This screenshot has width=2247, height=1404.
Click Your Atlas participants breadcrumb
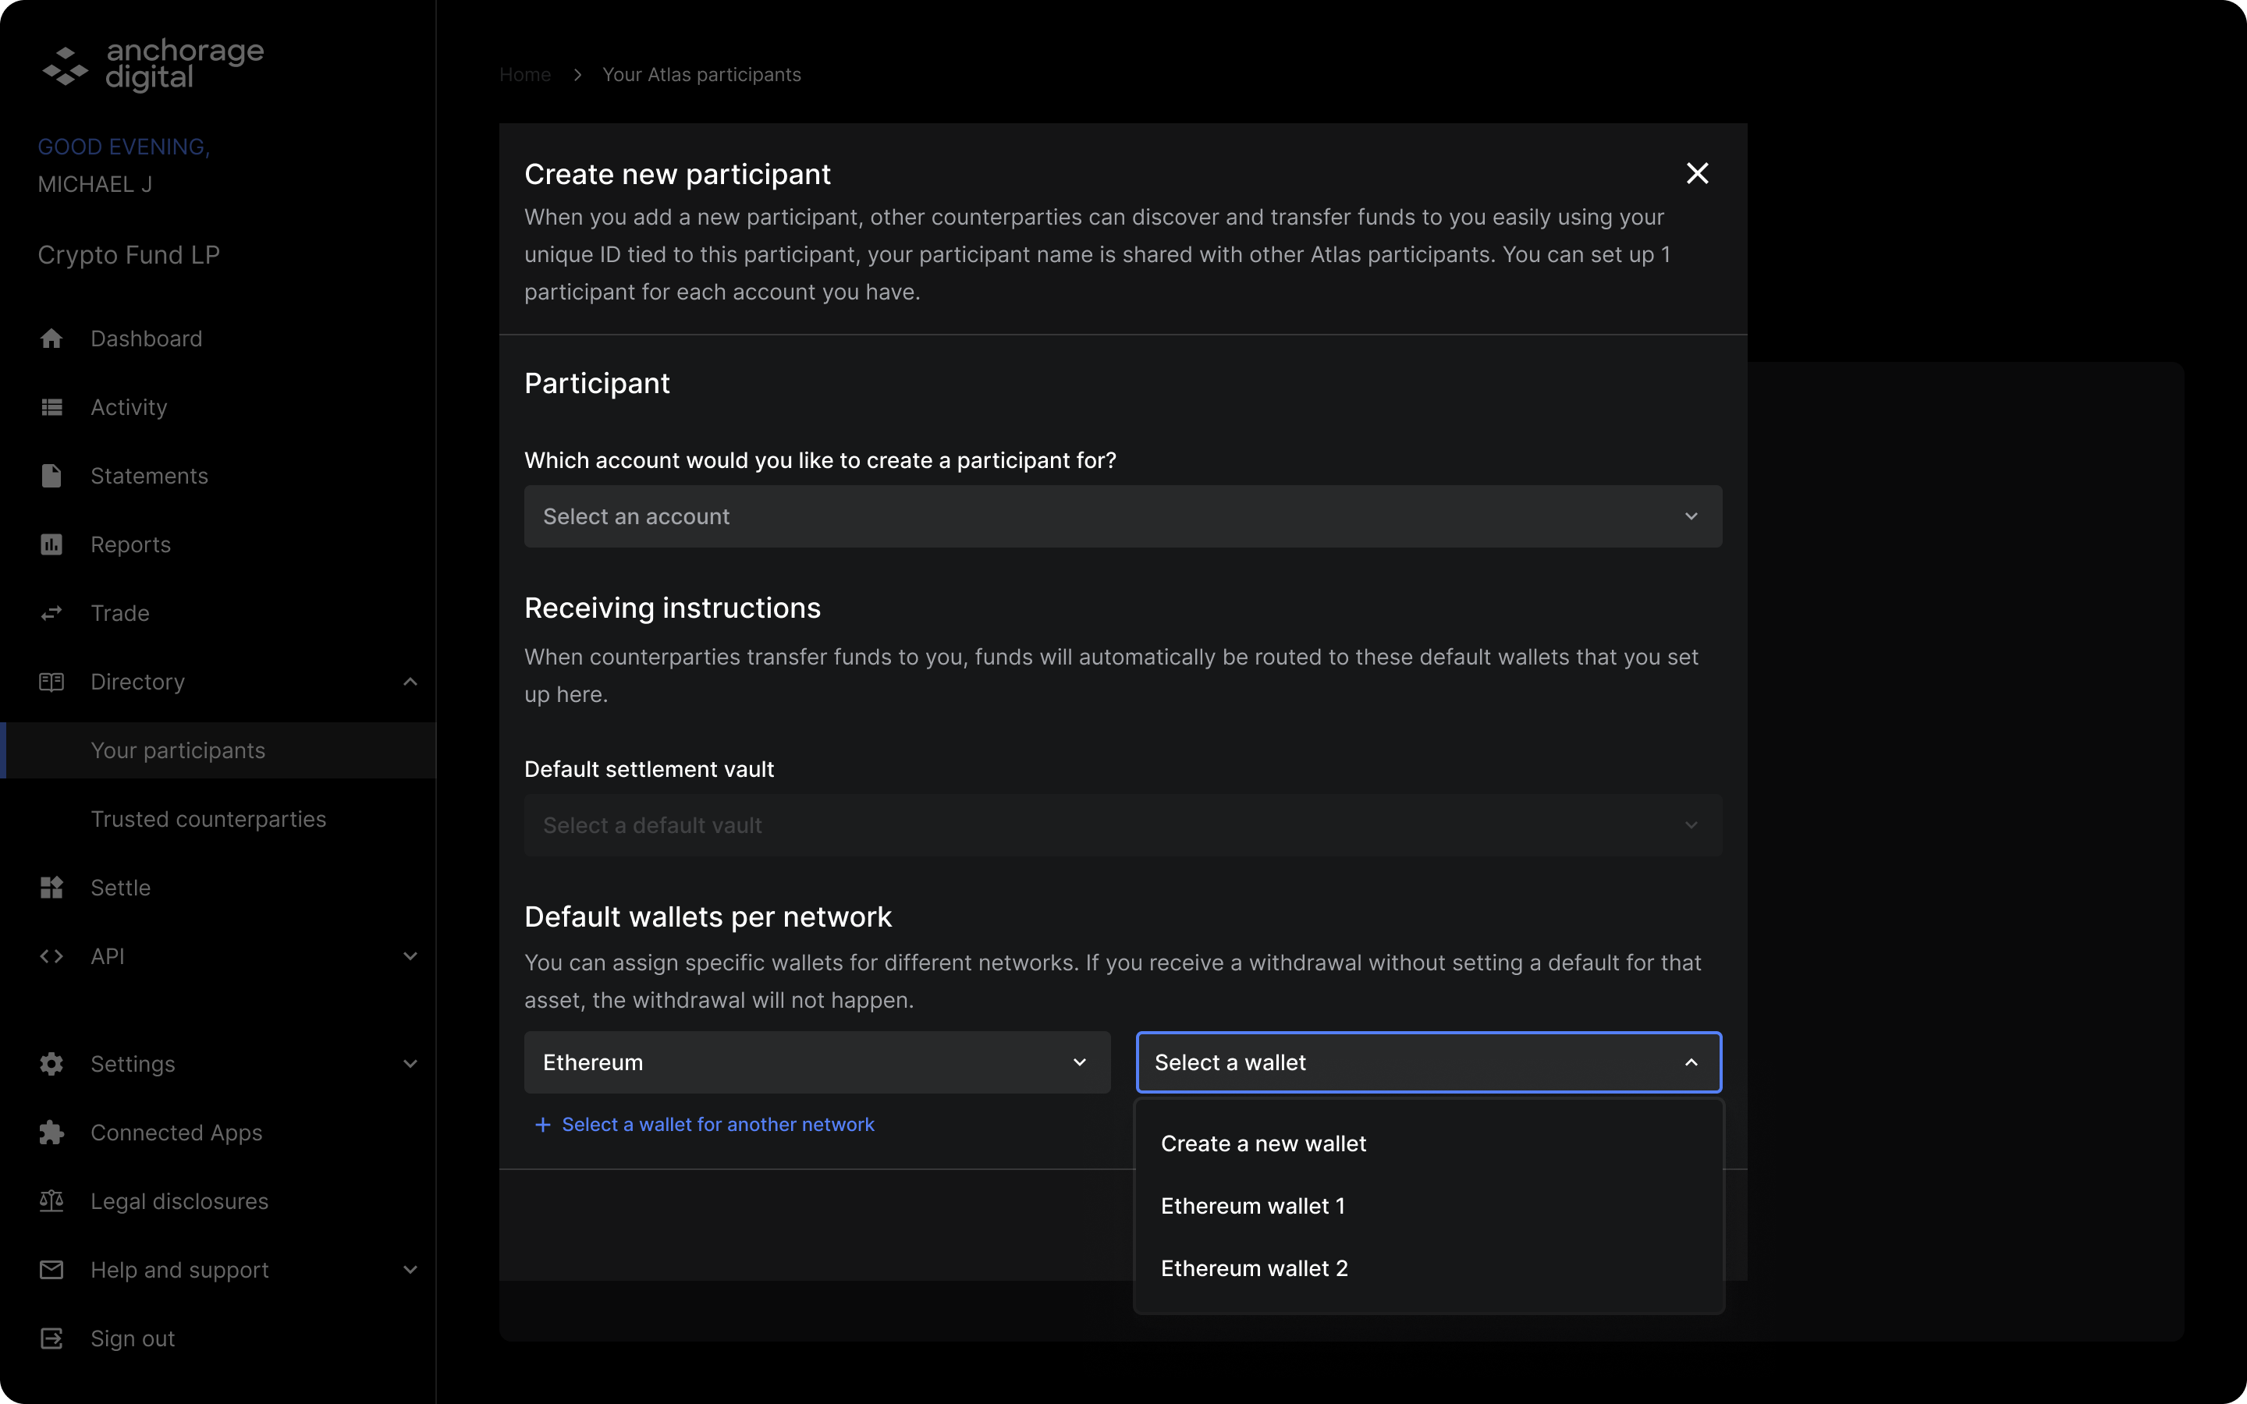(702, 74)
